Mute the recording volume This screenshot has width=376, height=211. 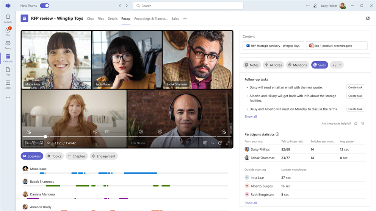point(49,143)
